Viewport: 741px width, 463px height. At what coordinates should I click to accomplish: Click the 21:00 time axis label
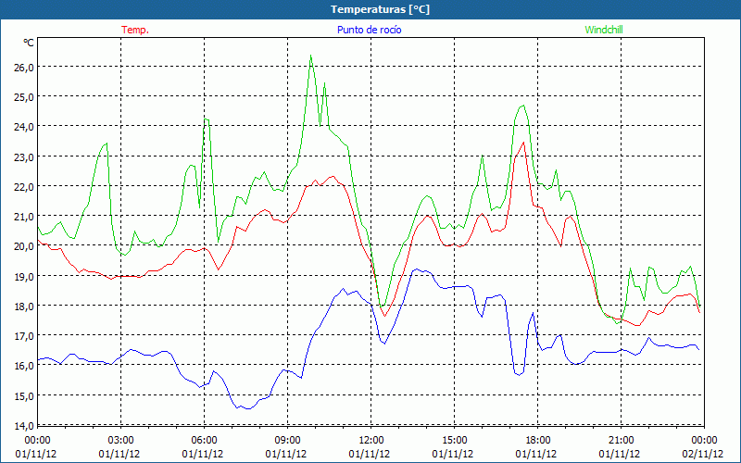pyautogui.click(x=621, y=441)
